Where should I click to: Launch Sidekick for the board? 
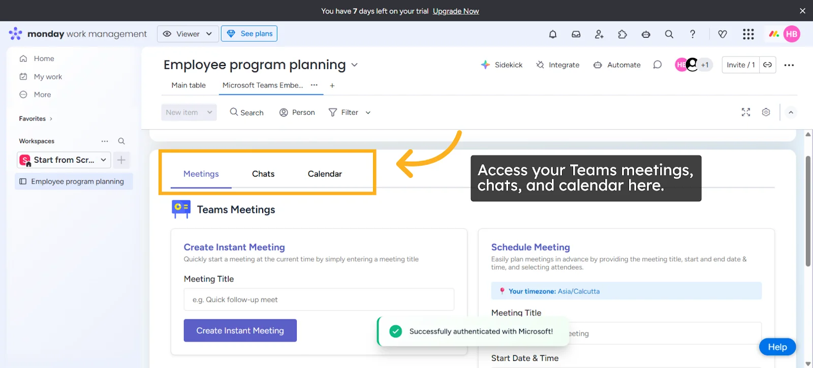[x=502, y=65]
